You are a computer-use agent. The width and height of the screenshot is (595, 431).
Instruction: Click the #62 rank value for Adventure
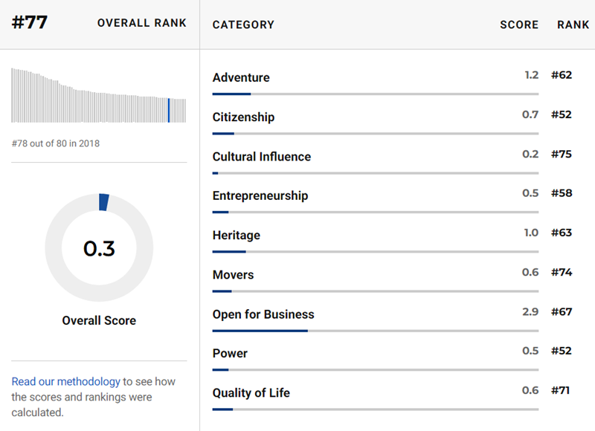tap(562, 75)
